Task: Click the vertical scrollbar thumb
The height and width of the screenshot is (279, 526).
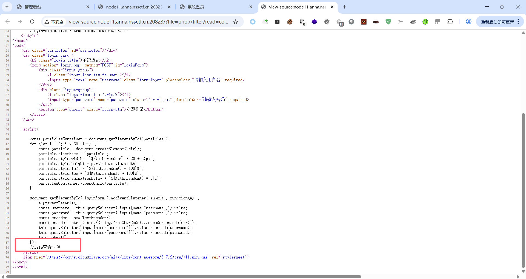Action: [x=523, y=190]
